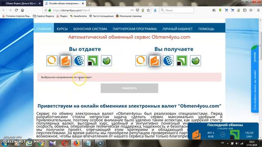Click the Последний обмены widget arrow
262x147 pixels.
point(223,134)
